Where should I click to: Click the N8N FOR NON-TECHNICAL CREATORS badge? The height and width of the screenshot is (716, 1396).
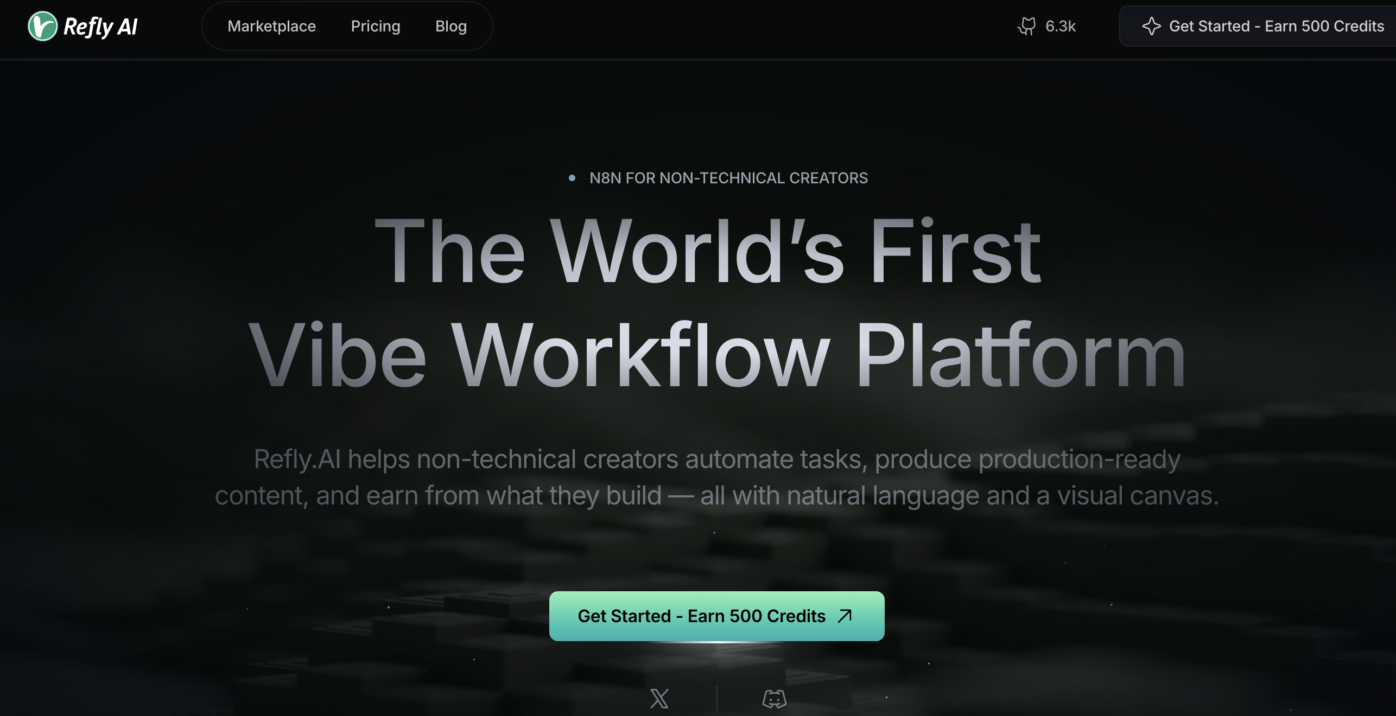point(728,178)
